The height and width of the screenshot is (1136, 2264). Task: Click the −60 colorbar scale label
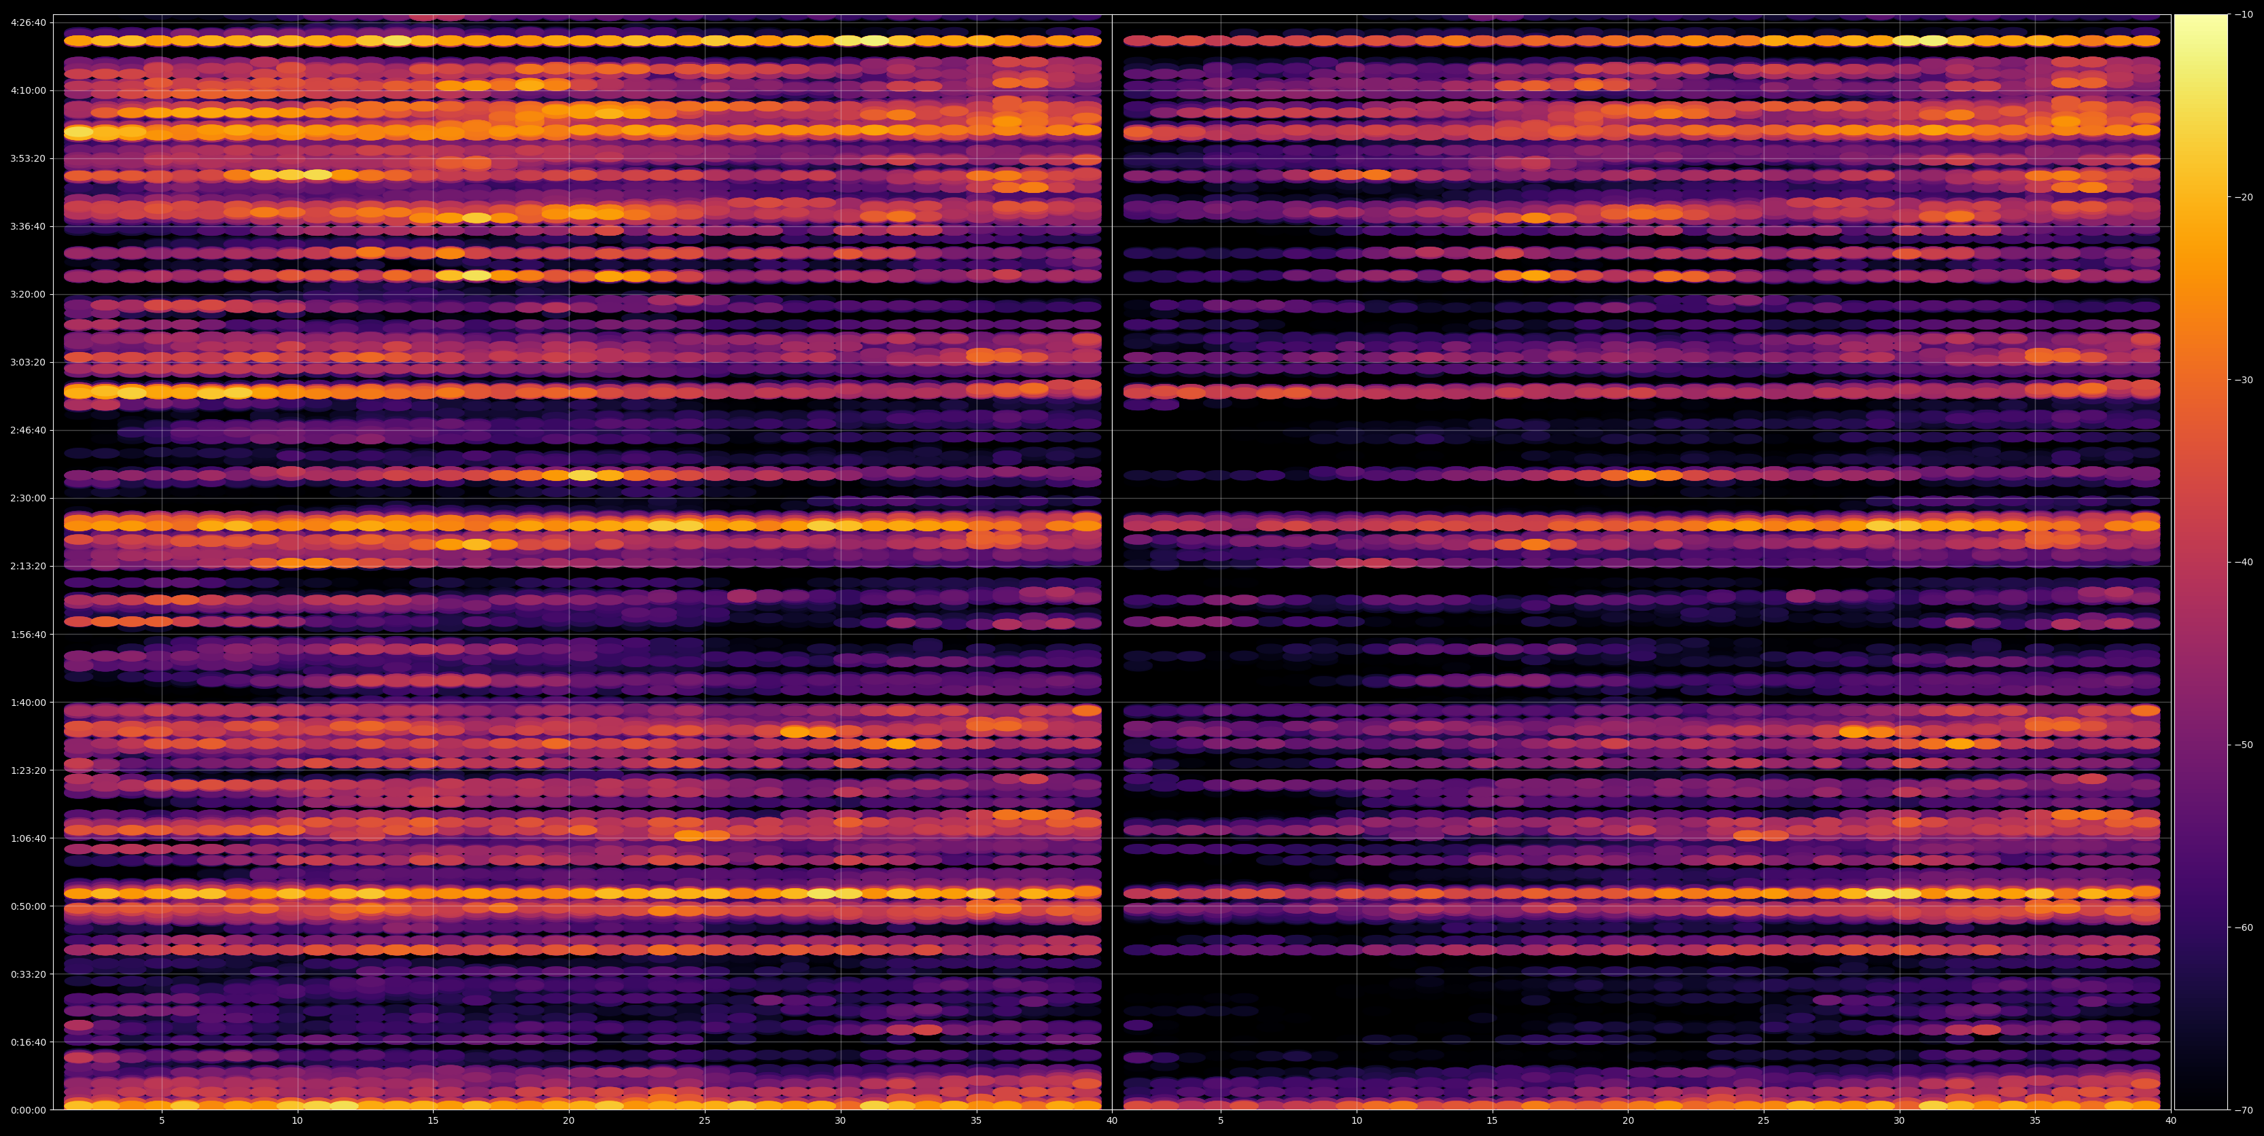[2244, 928]
